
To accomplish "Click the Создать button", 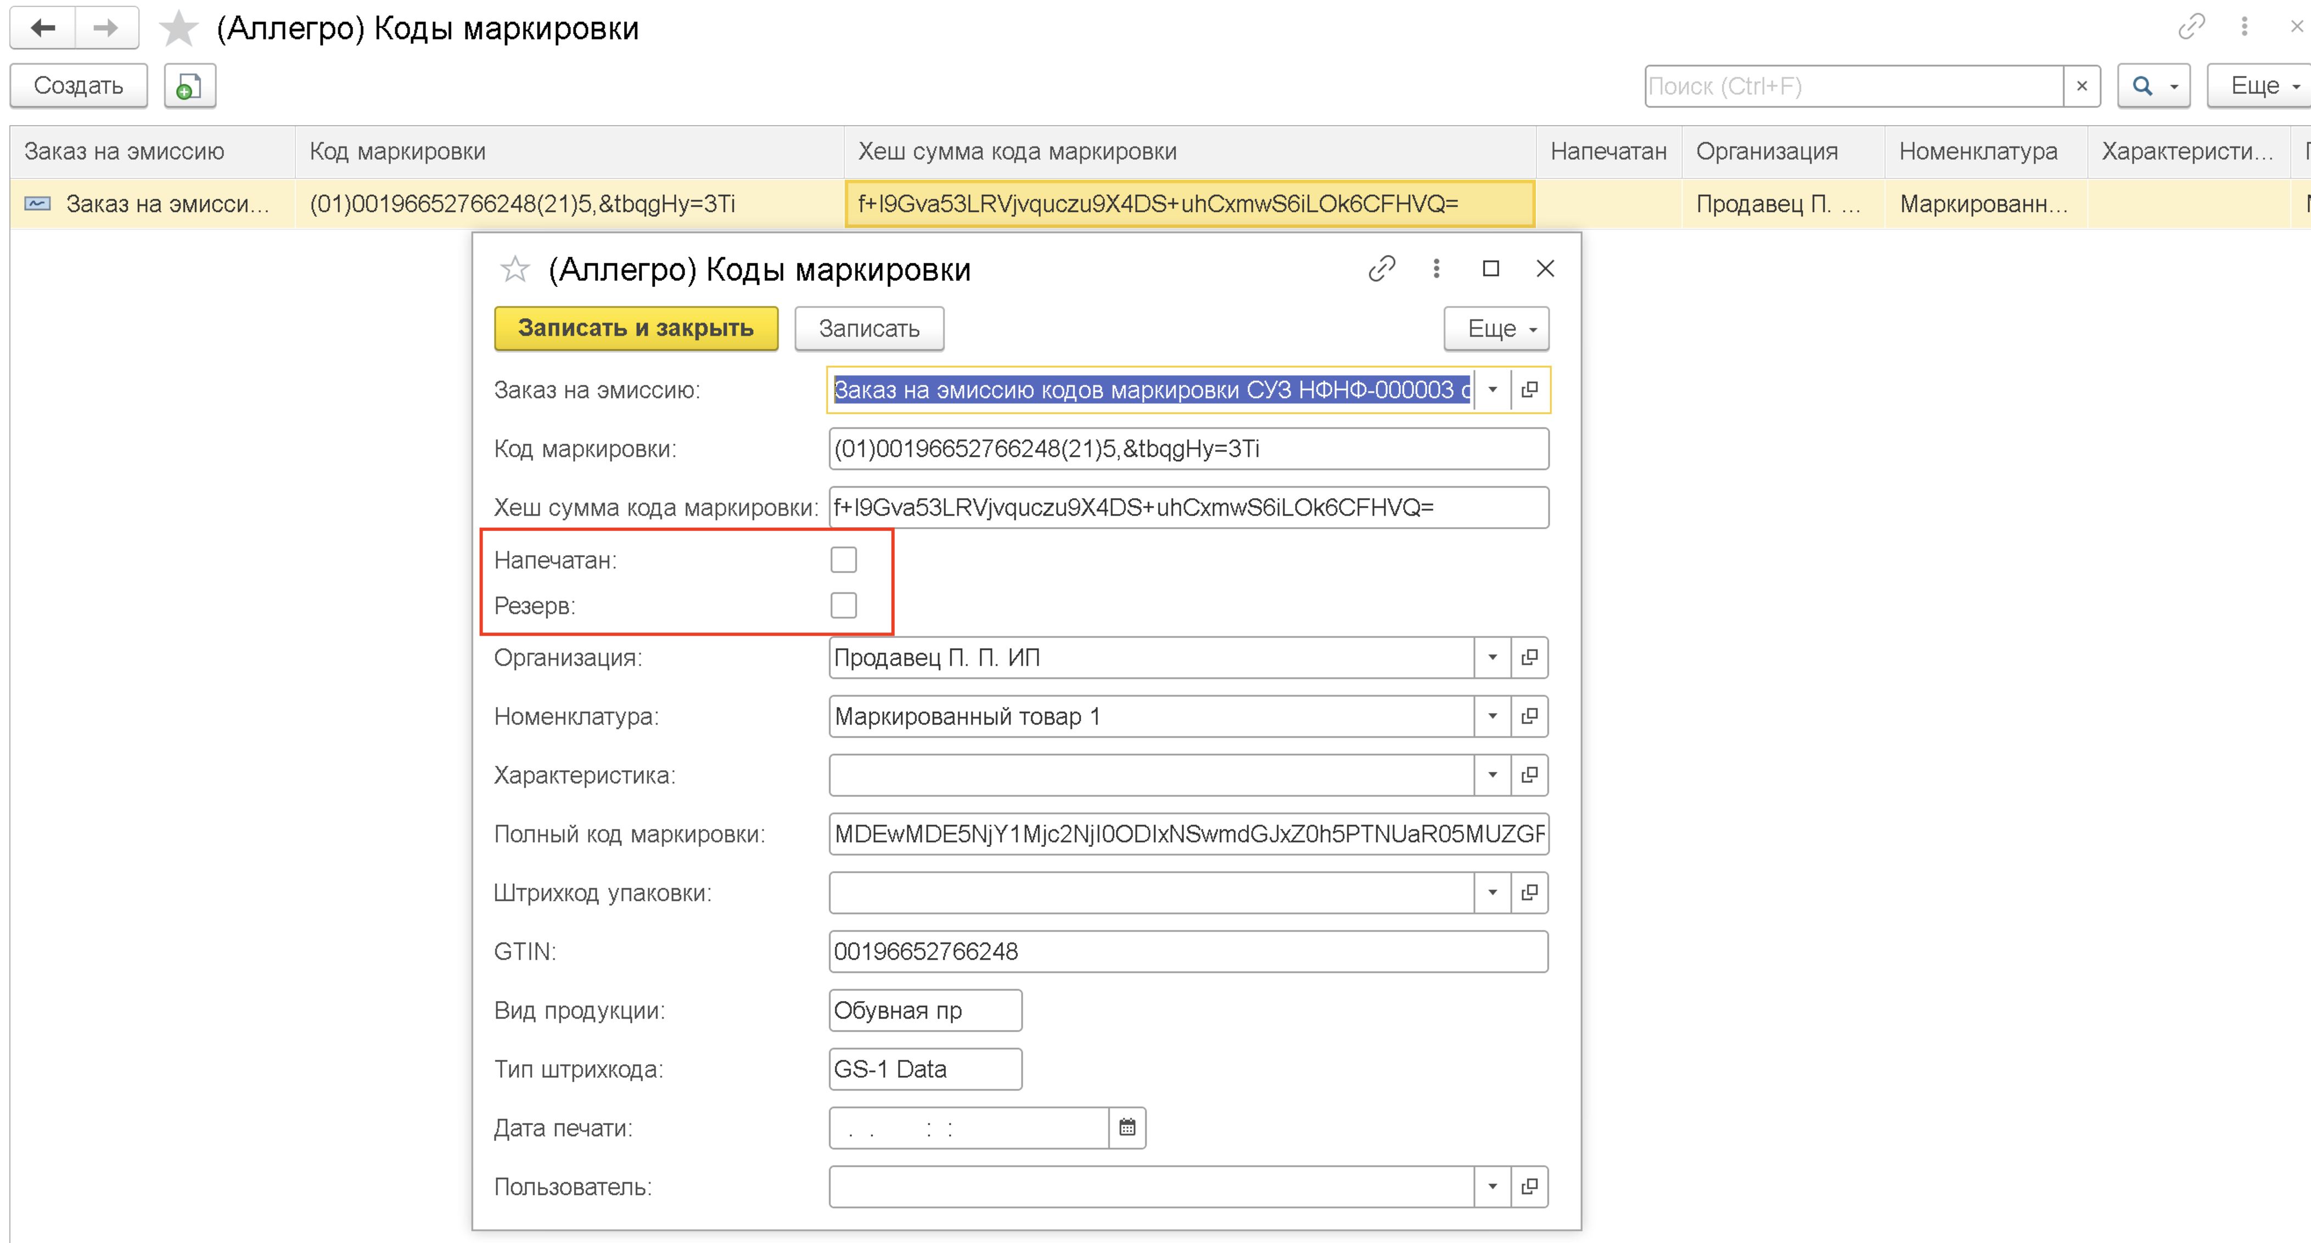I will click(79, 86).
